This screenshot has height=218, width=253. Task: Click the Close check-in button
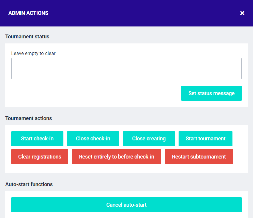pos(93,139)
